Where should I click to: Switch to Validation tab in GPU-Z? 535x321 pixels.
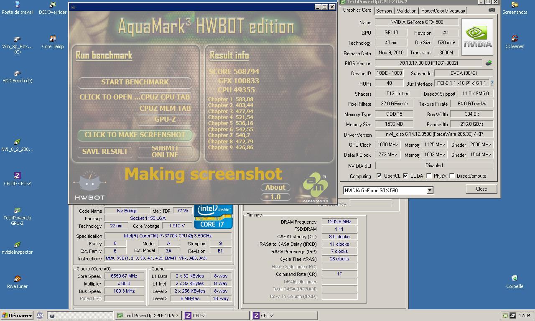406,11
